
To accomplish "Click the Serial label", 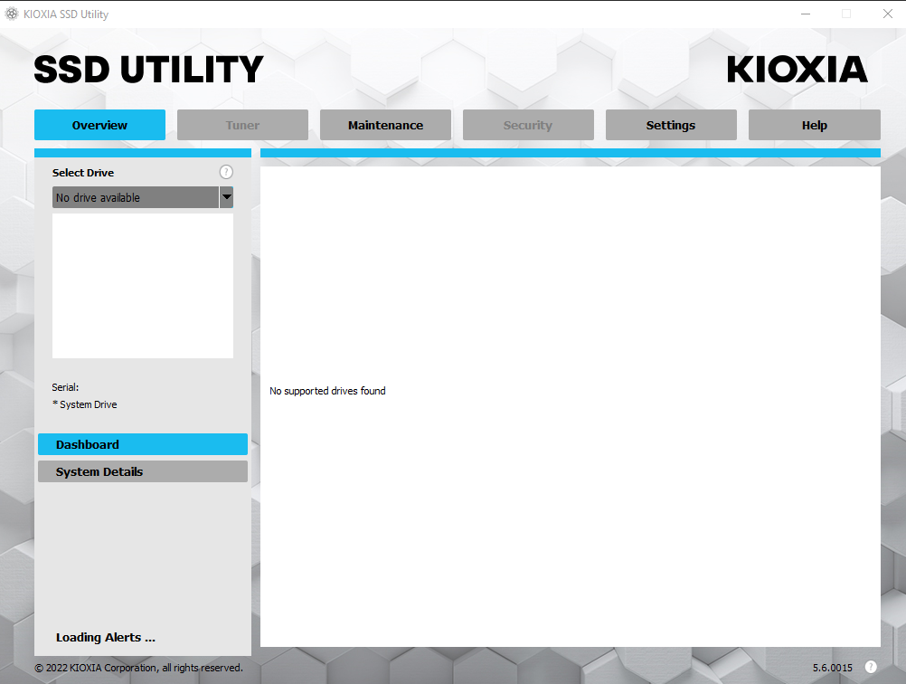I will click(x=65, y=387).
